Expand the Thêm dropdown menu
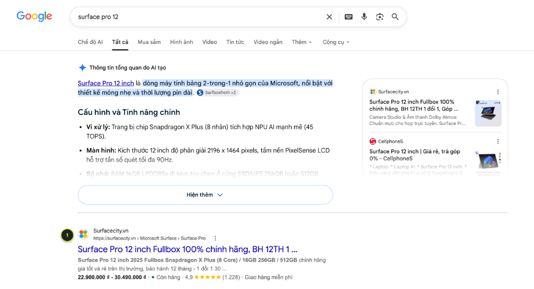 pos(301,42)
